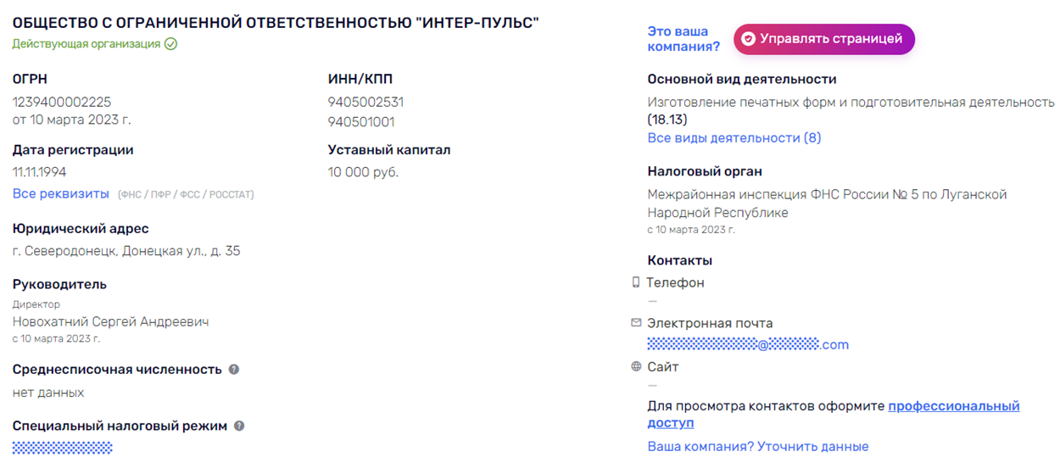Click the address г. Северодонецк, Донецкая ул.
1060x474 pixels.
point(126,251)
